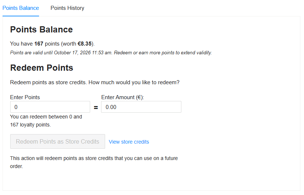The width and height of the screenshot is (304, 195).
Task: Click the bold €8.35 worth value
Action: click(x=85, y=44)
